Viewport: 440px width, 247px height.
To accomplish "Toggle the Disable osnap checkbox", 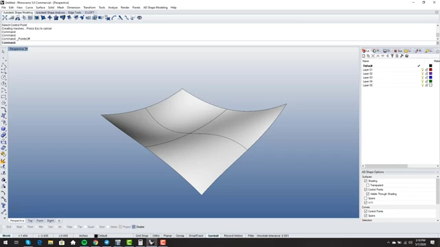I will tap(133, 227).
